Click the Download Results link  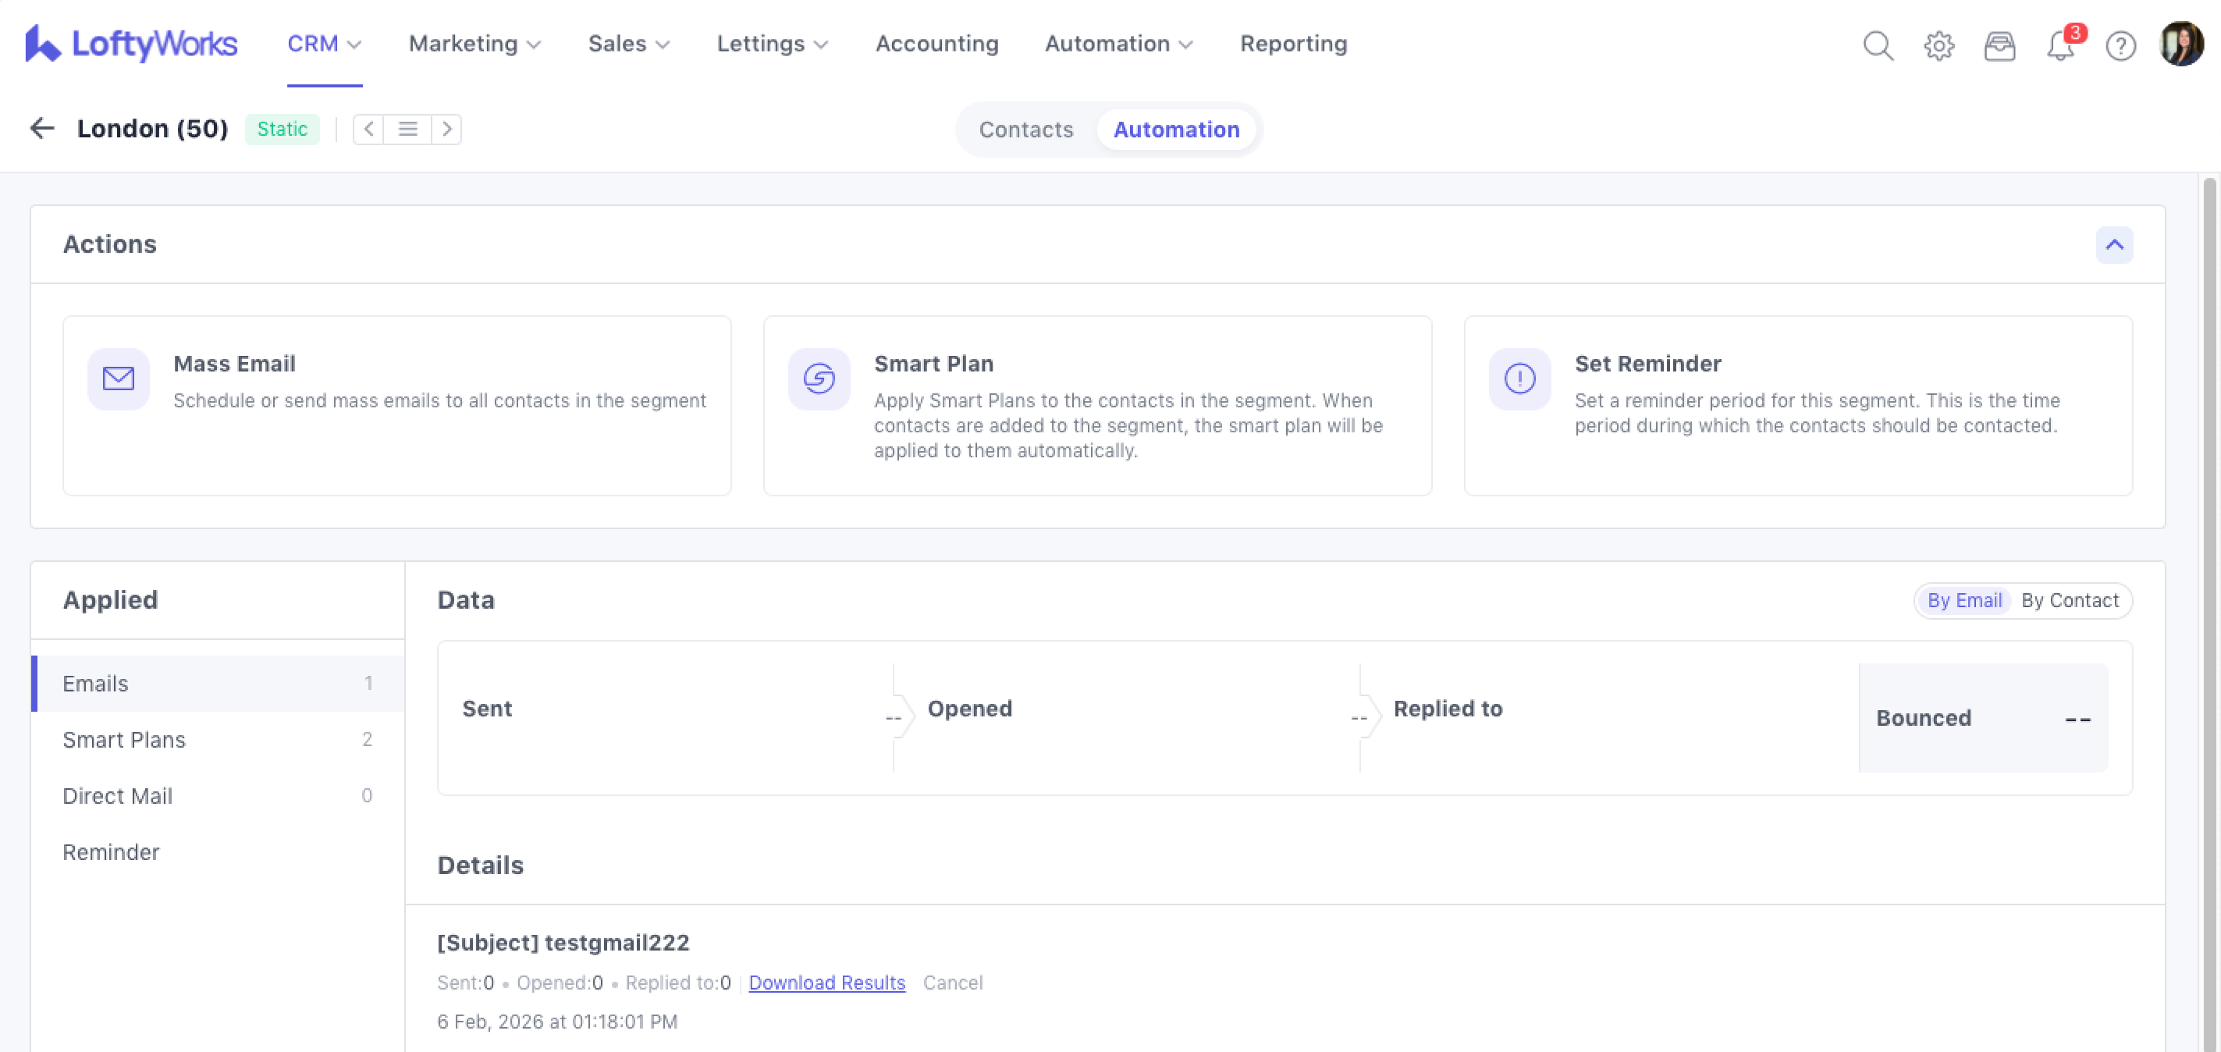(826, 983)
